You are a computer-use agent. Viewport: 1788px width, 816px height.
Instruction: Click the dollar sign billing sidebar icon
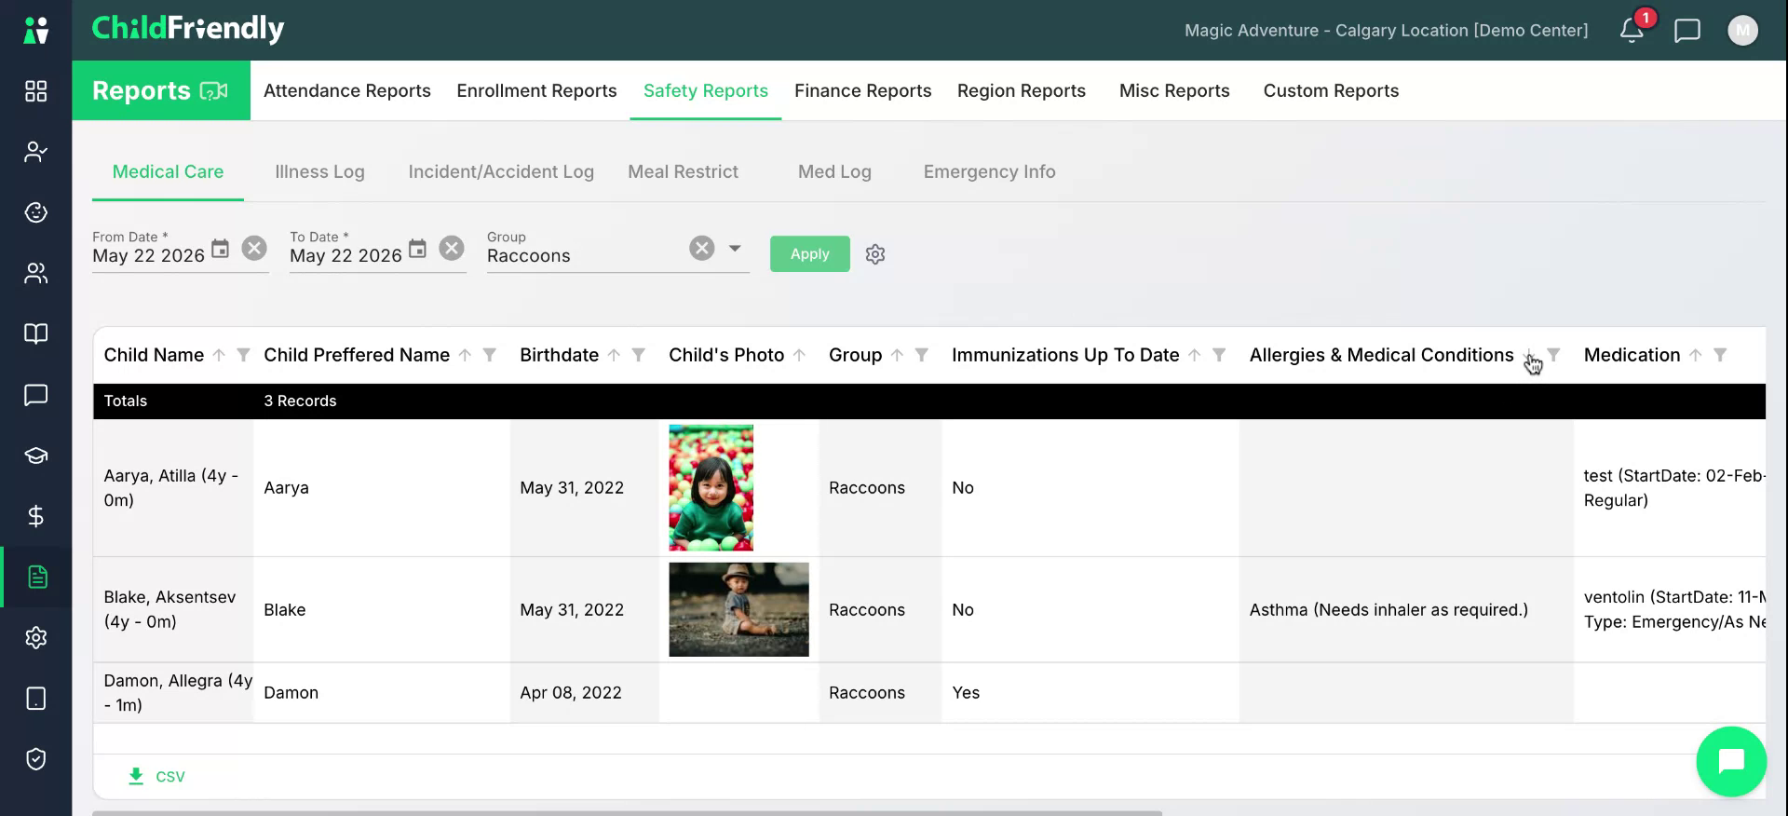click(x=35, y=516)
